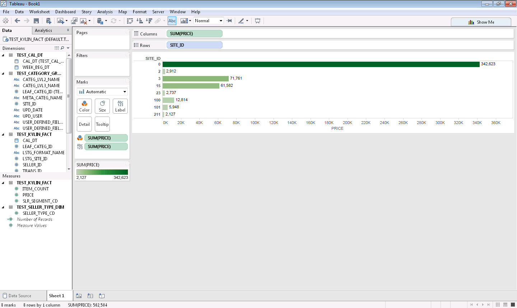Collapse the TEST_CAL_DT dimension table

pos(4,55)
